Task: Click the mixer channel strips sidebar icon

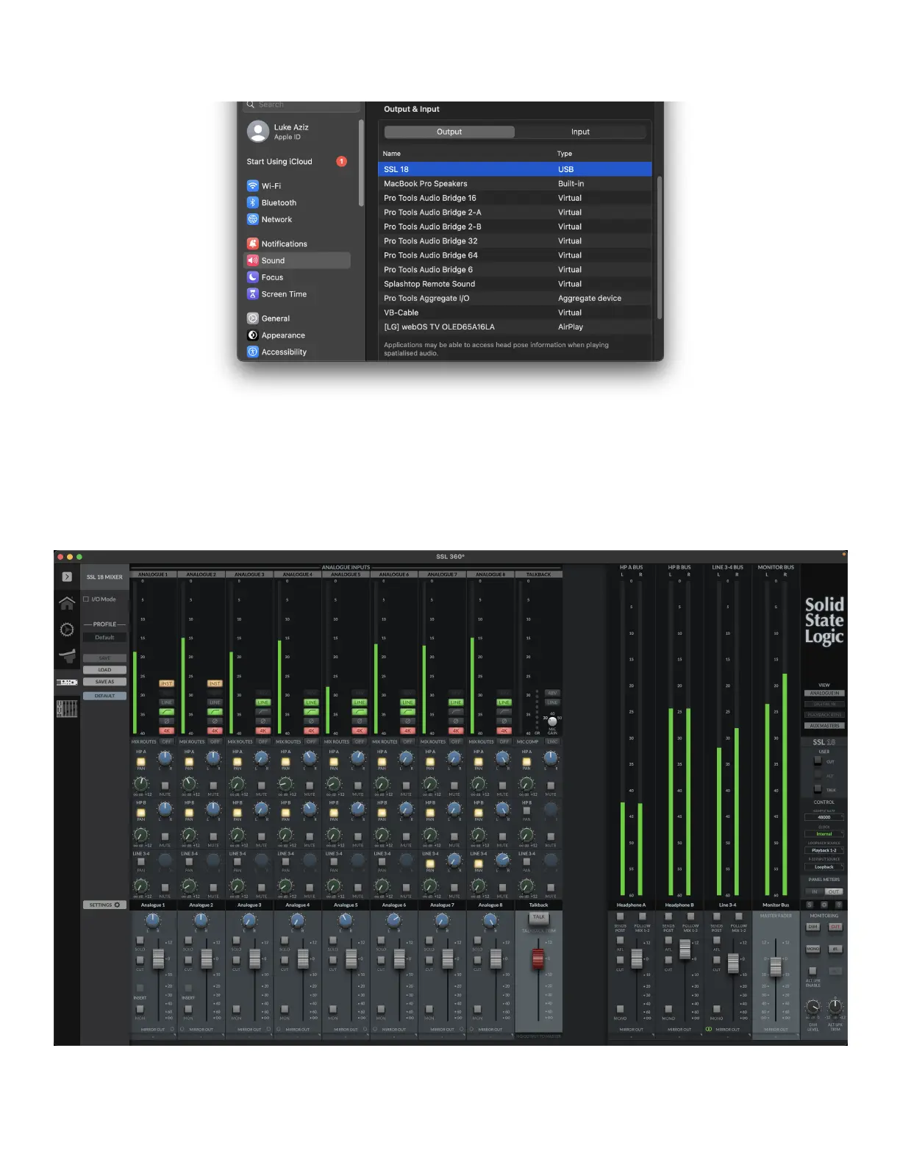Action: pyautogui.click(x=67, y=708)
